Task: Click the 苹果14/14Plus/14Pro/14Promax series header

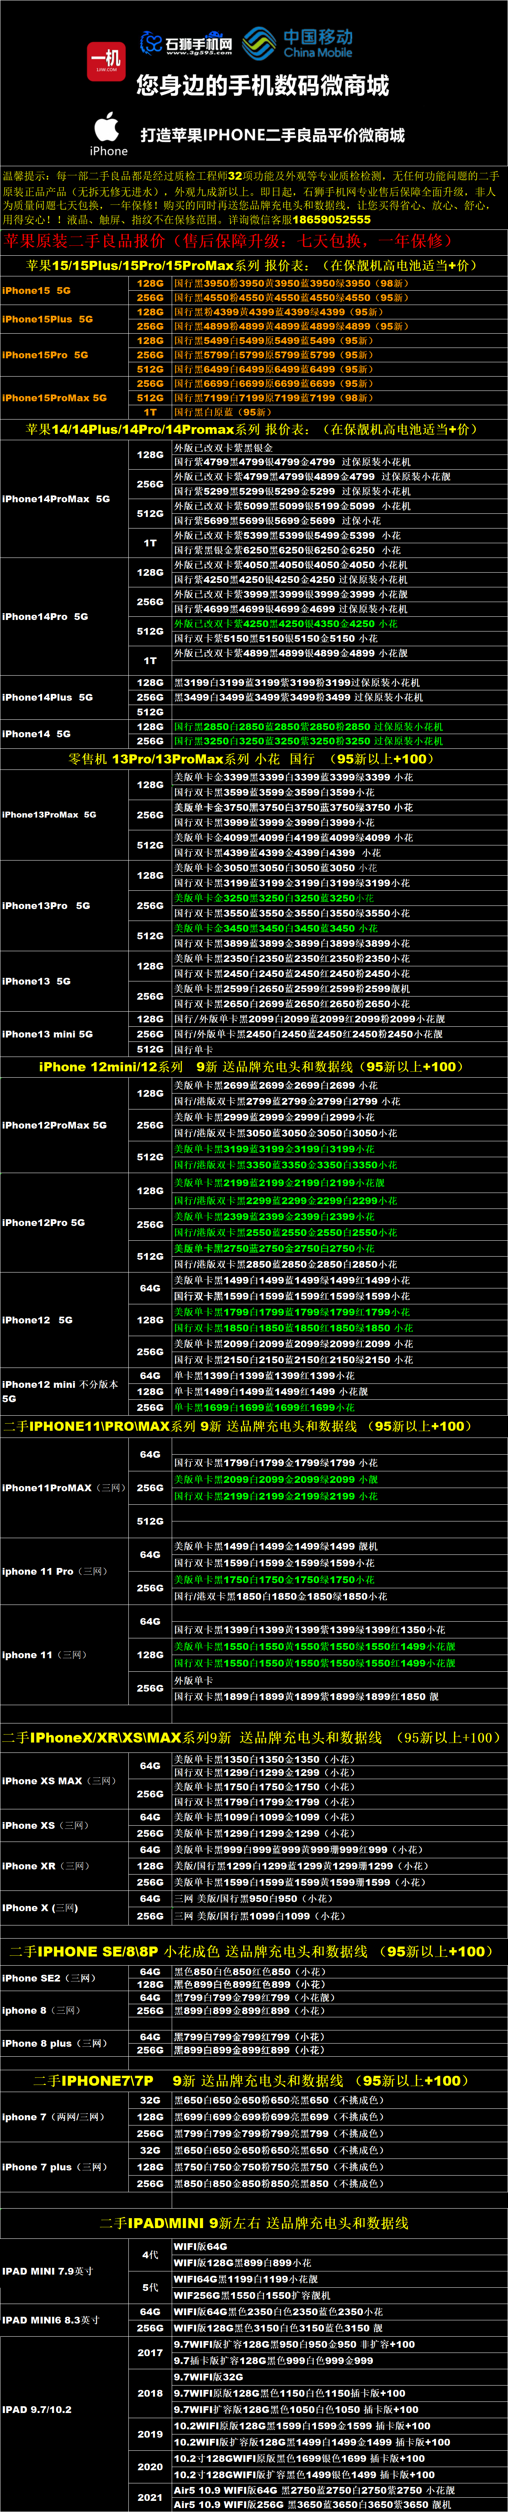Action: [x=252, y=429]
